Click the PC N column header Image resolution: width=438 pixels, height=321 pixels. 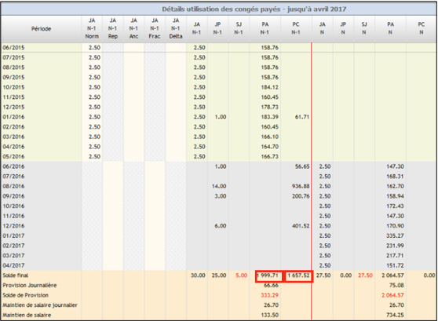422,28
